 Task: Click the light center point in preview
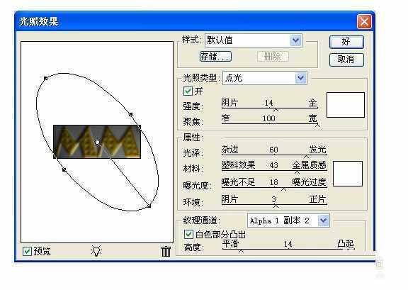pos(97,143)
